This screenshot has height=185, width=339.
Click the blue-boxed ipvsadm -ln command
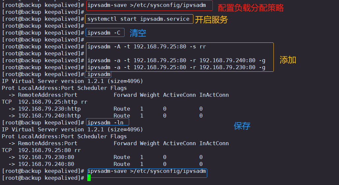[105, 122]
